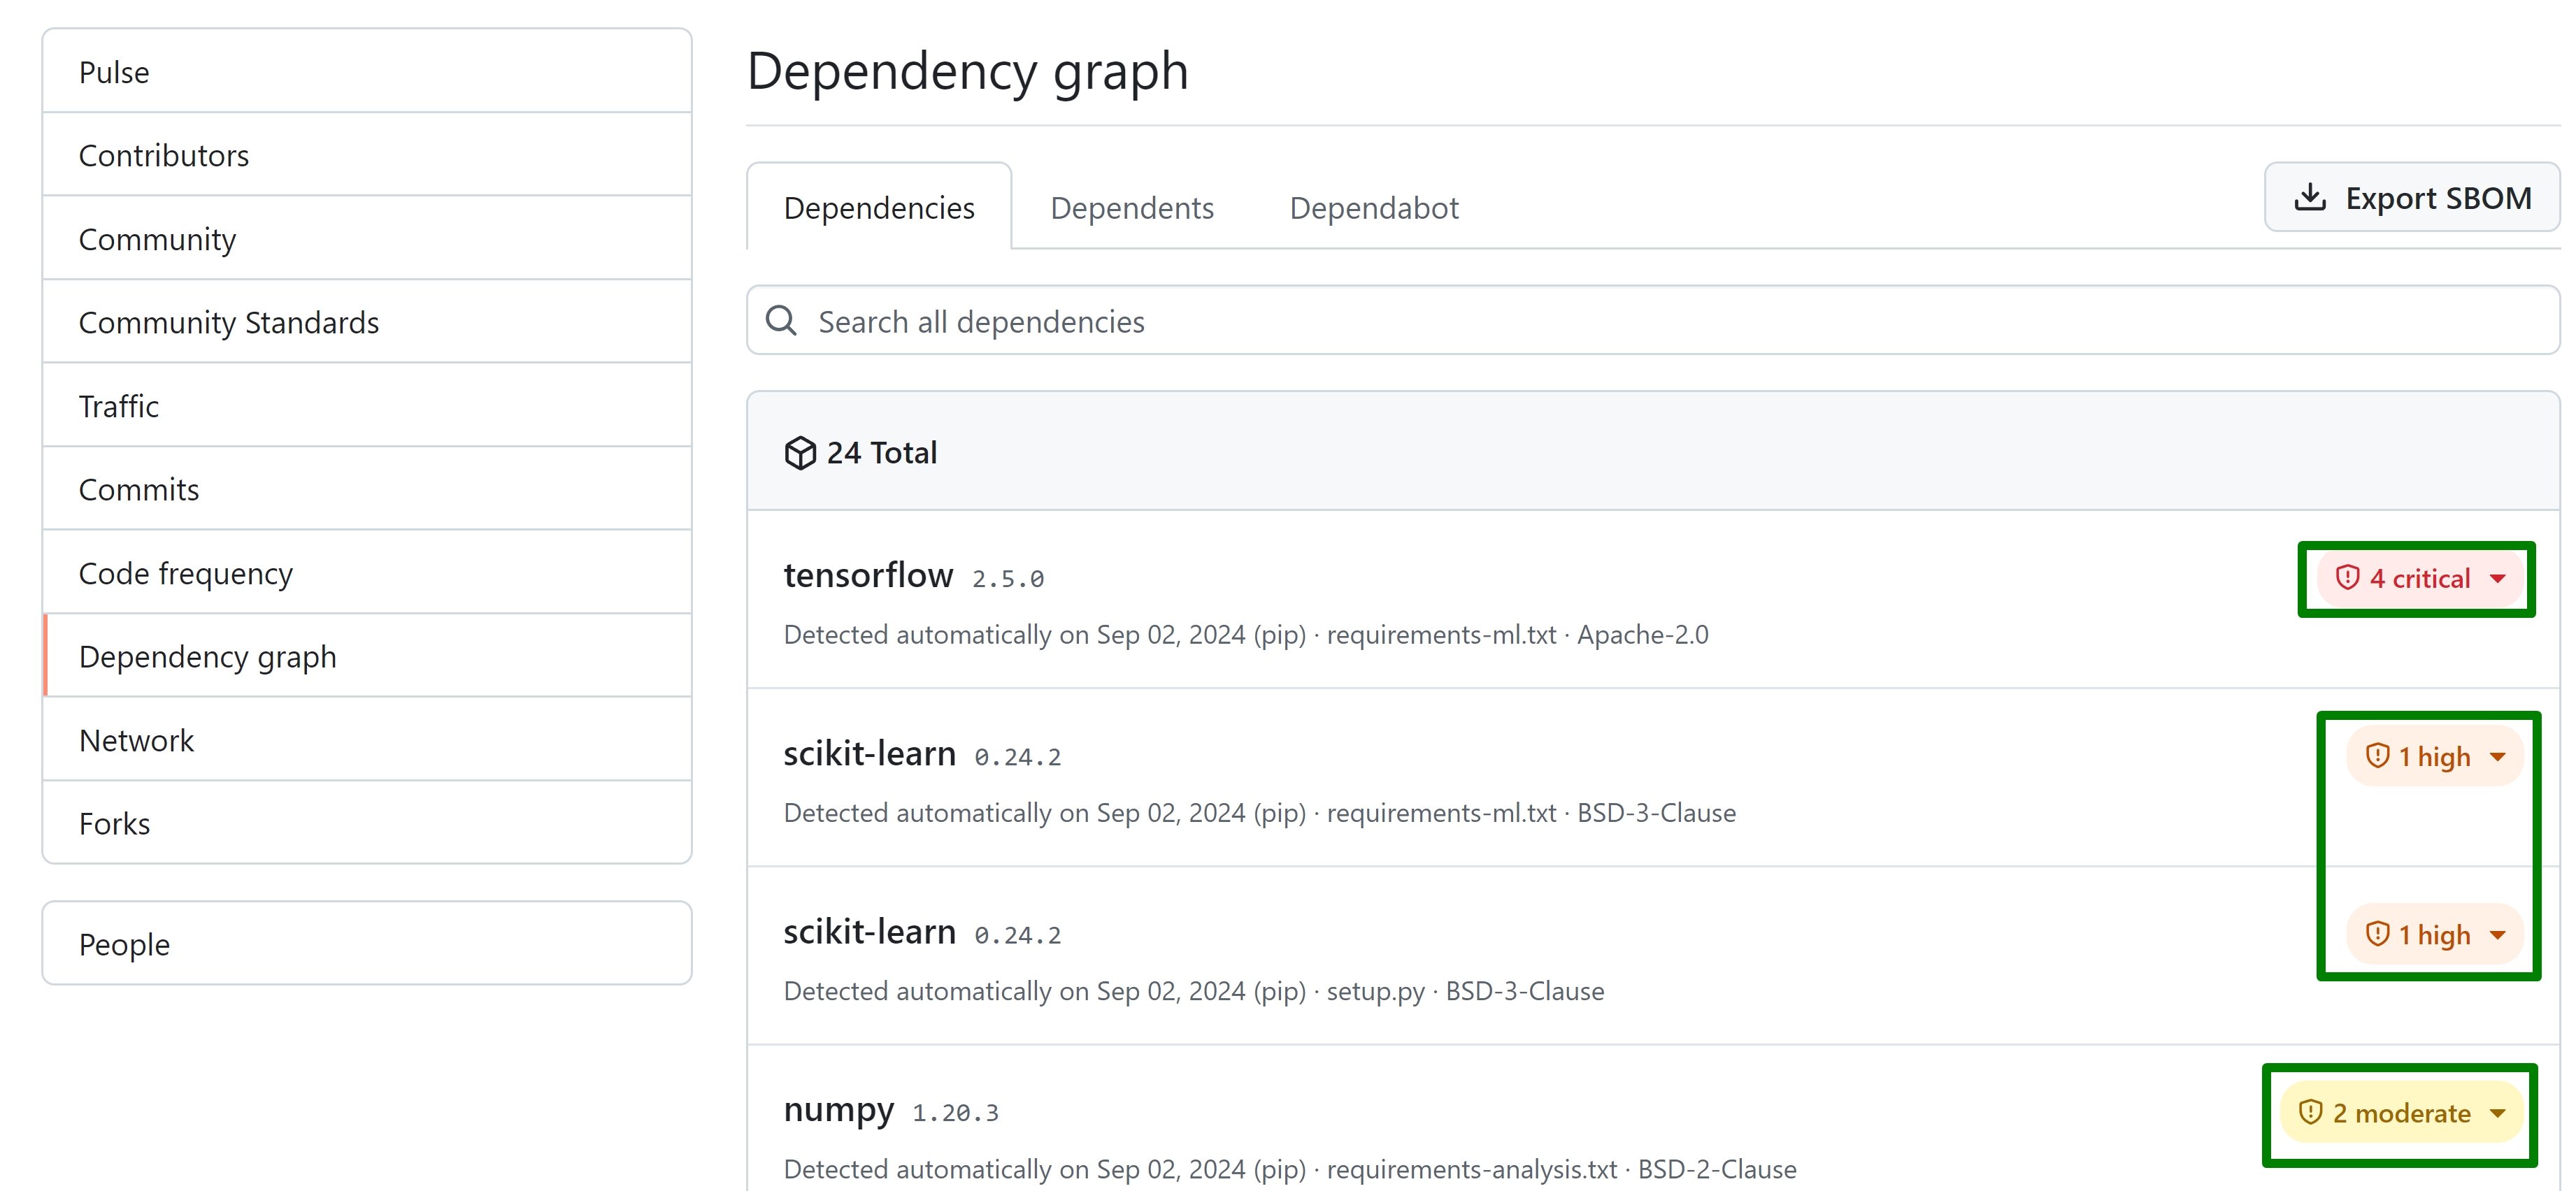The width and height of the screenshot is (2576, 1191).
Task: Open the Community sidebar item
Action: (367, 239)
